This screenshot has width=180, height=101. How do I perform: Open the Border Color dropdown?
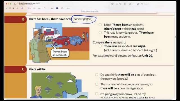pyautogui.click(x=57, y=8)
